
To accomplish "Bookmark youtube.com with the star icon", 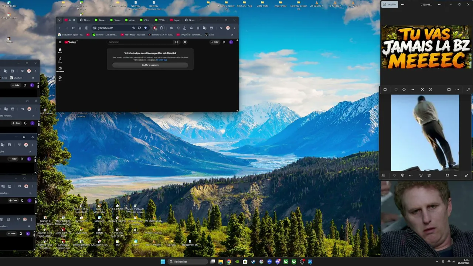I will coord(146,28).
